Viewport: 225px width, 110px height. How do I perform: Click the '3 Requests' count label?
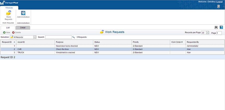(x=82, y=37)
